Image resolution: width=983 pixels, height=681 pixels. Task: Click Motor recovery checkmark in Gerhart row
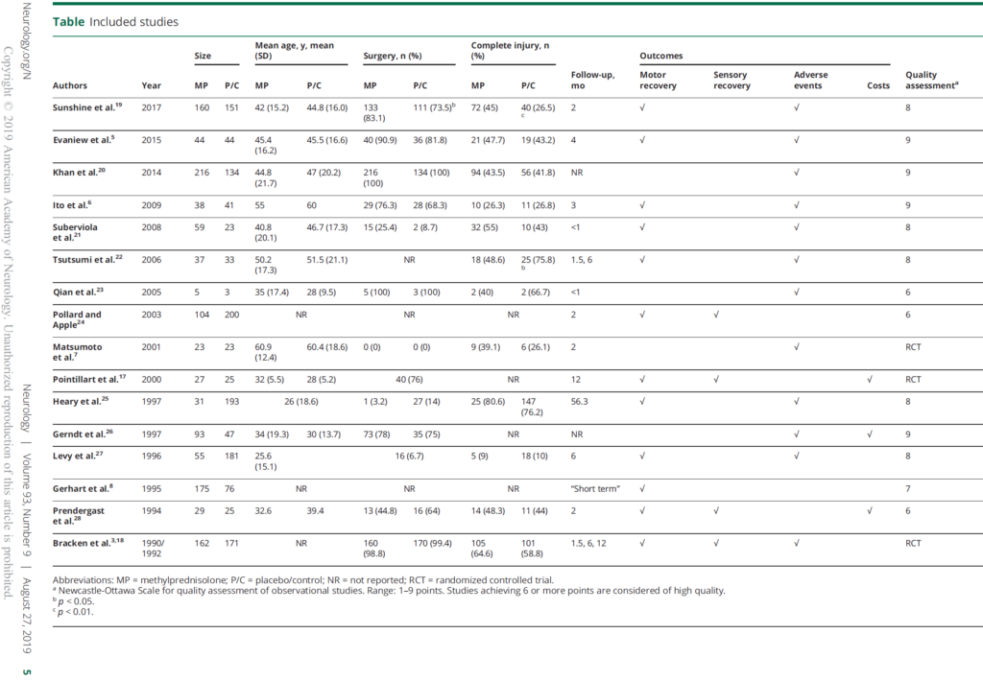pyautogui.click(x=642, y=488)
